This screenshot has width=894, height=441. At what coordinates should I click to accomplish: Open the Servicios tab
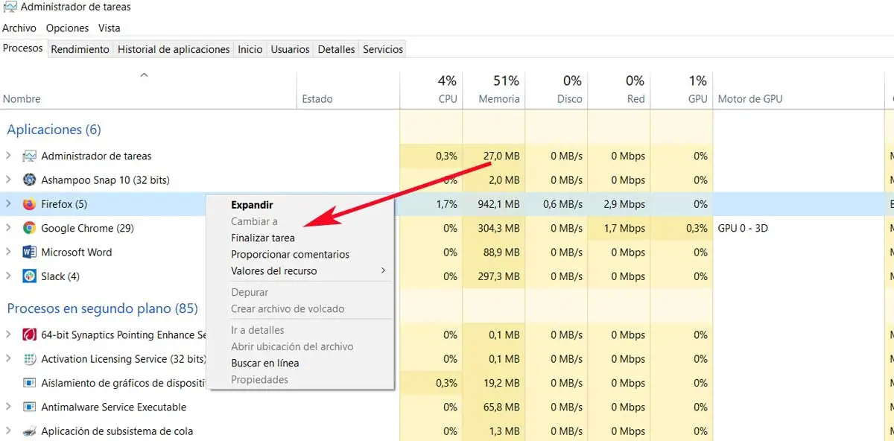[x=383, y=49]
